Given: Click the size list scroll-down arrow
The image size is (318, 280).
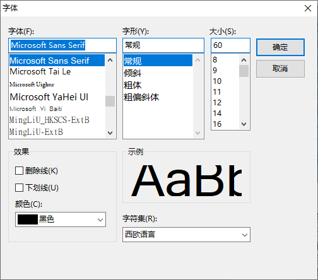Looking at the screenshot, I should coord(244,124).
